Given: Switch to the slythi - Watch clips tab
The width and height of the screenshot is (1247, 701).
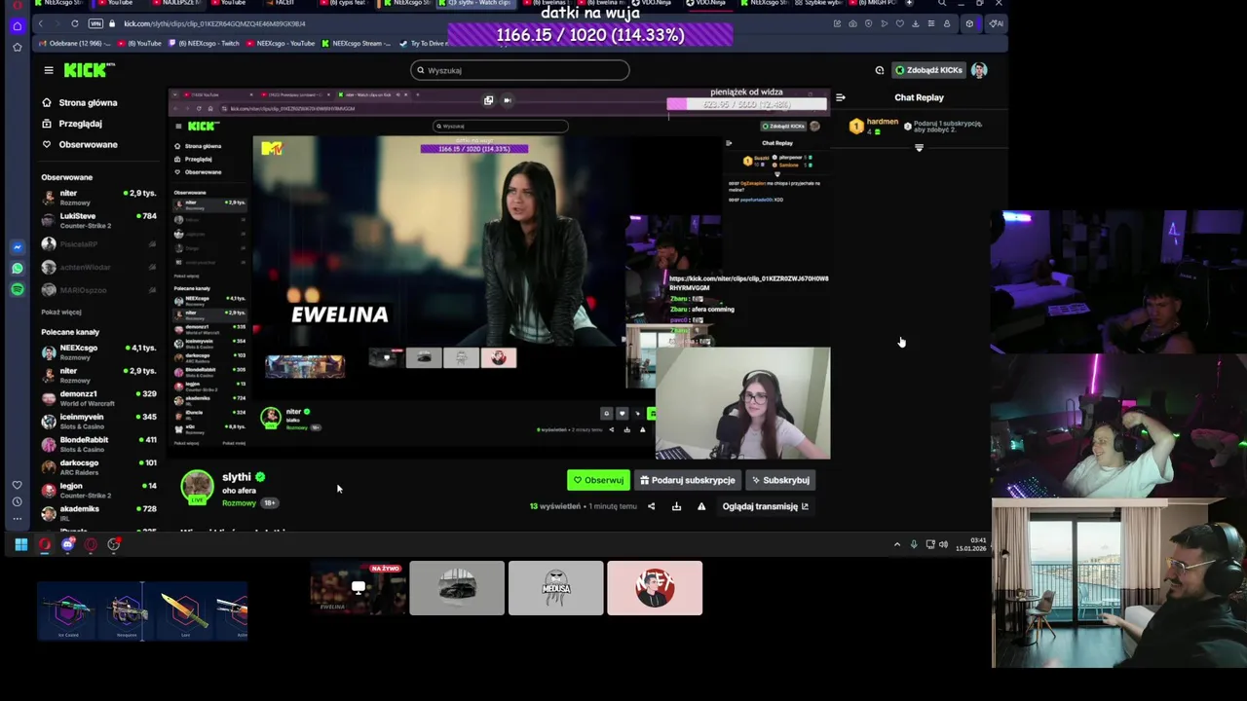Looking at the screenshot, I should [x=477, y=4].
